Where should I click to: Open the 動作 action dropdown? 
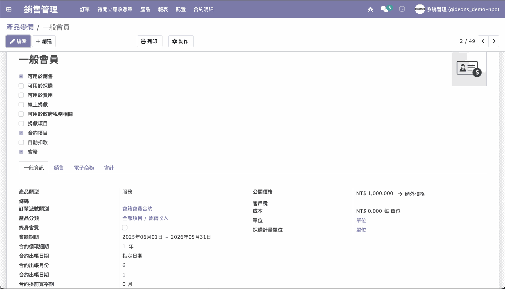181,41
